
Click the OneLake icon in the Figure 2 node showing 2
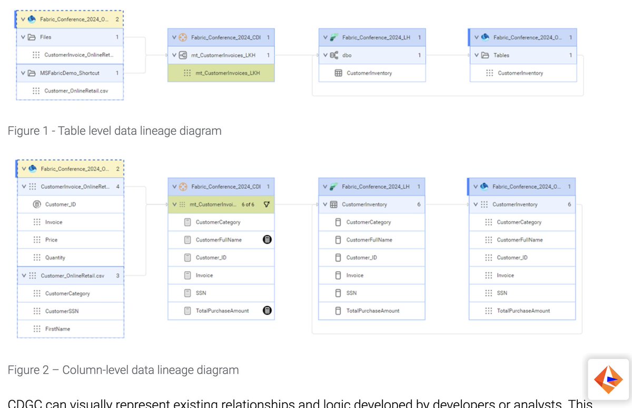[x=32, y=169]
